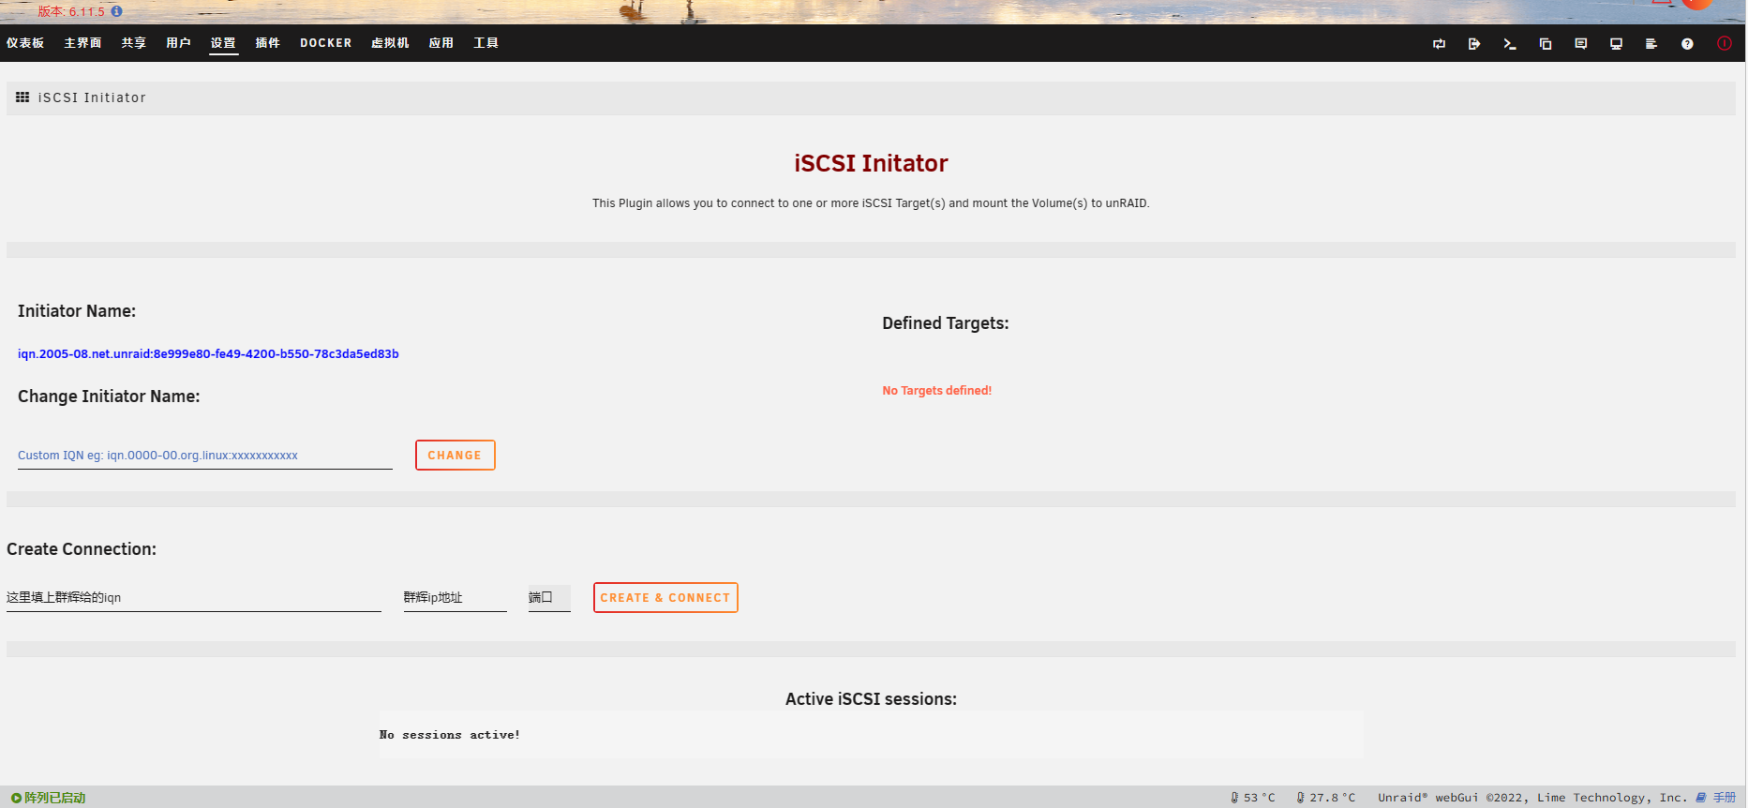
Task: Open the terminal icon in top bar
Action: pos(1509,44)
